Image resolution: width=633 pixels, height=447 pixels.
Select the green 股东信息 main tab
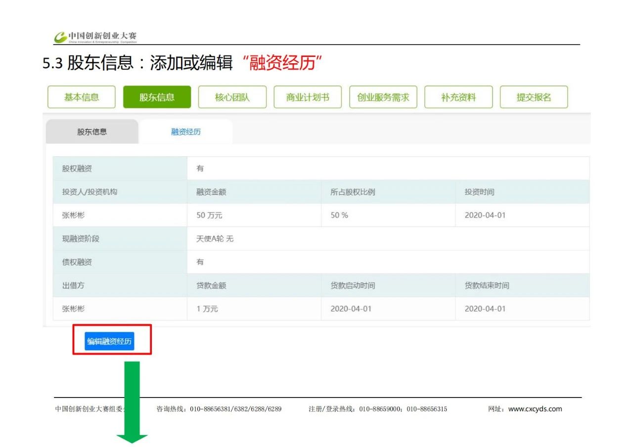(157, 97)
